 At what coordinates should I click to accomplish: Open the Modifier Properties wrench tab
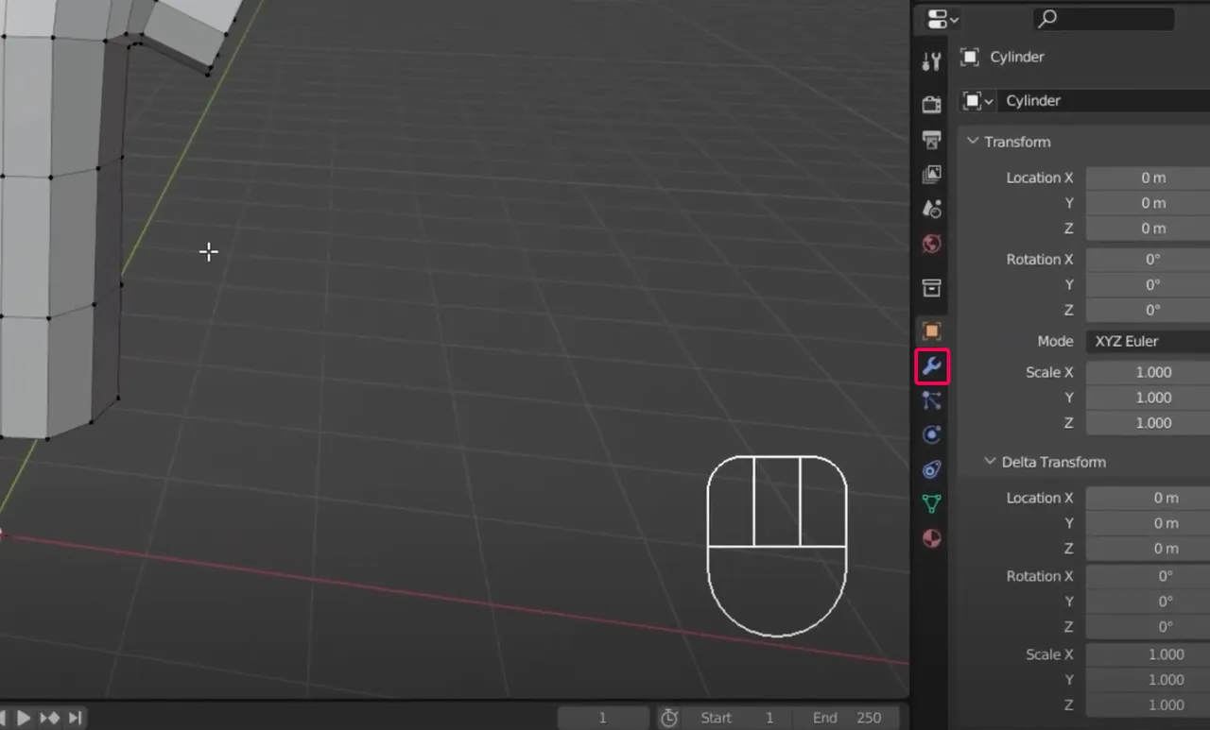pos(931,365)
